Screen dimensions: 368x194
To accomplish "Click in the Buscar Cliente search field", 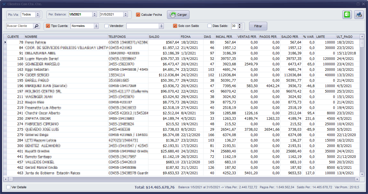I will [20, 26].
